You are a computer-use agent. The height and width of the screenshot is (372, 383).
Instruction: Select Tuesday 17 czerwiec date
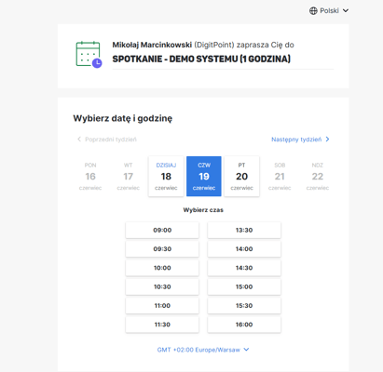click(x=129, y=176)
